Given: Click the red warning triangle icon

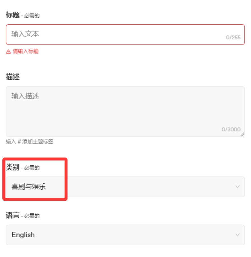Looking at the screenshot, I should click(8, 52).
